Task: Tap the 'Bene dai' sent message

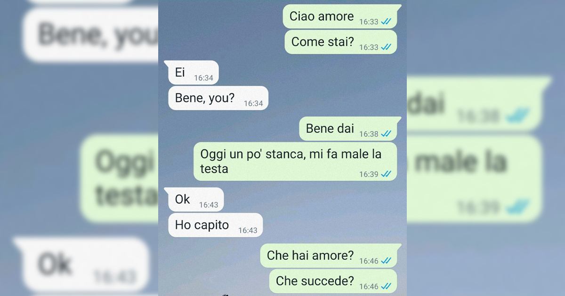Action: (349, 129)
